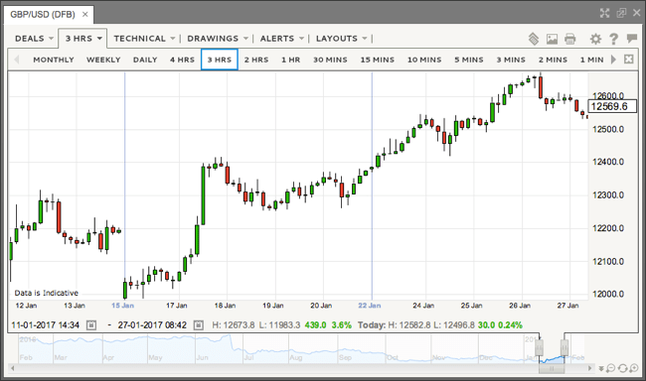Open the Drawings dropdown menu
This screenshot has height=381, width=646.
coord(218,39)
